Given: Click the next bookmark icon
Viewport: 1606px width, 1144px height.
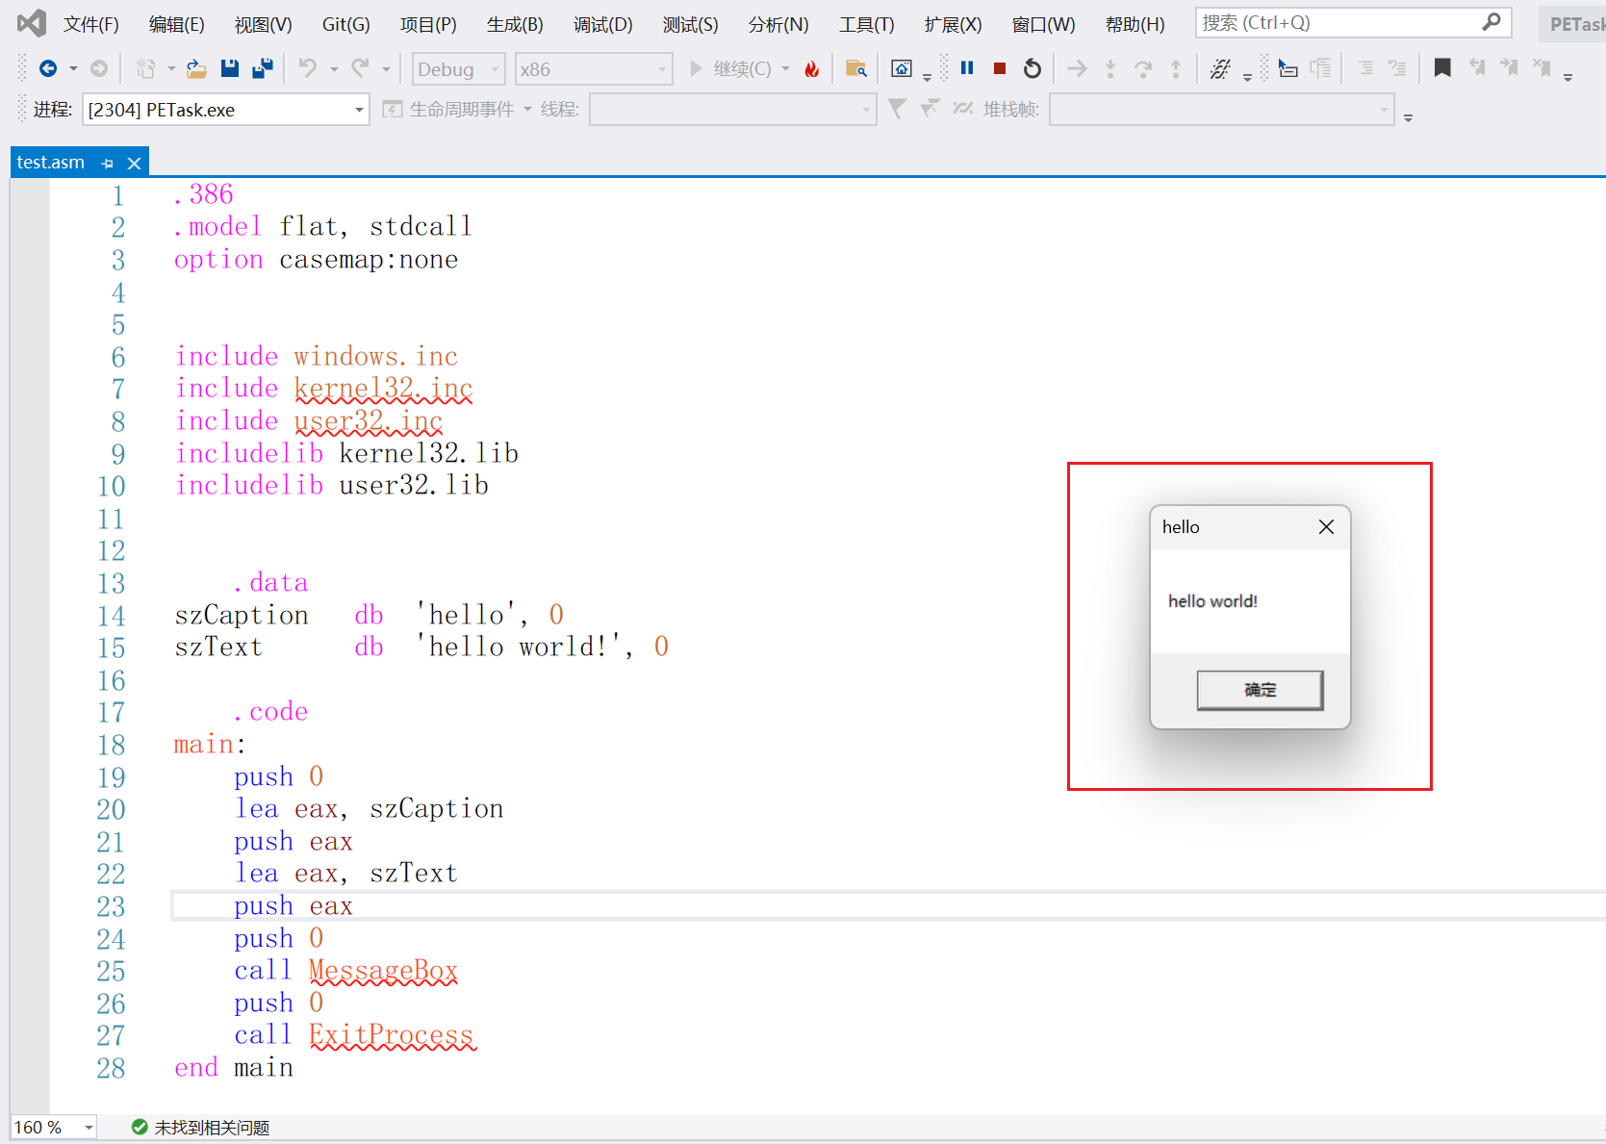Looking at the screenshot, I should pos(1509,68).
